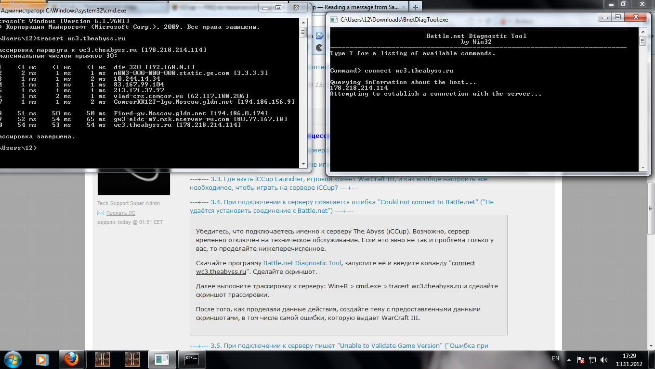This screenshot has width=655, height=369.
Task: Open the first Lineage II taskbar icon
Action: pos(102,359)
